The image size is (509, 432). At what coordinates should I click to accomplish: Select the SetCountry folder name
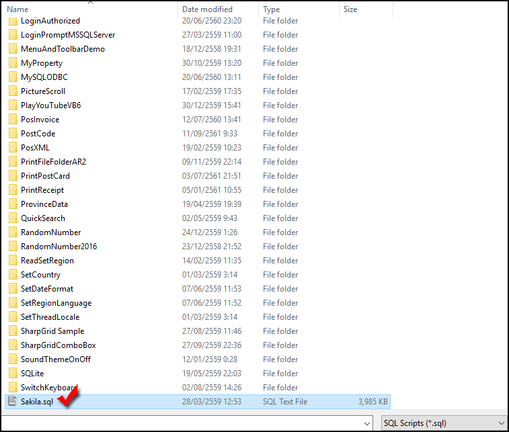point(40,275)
